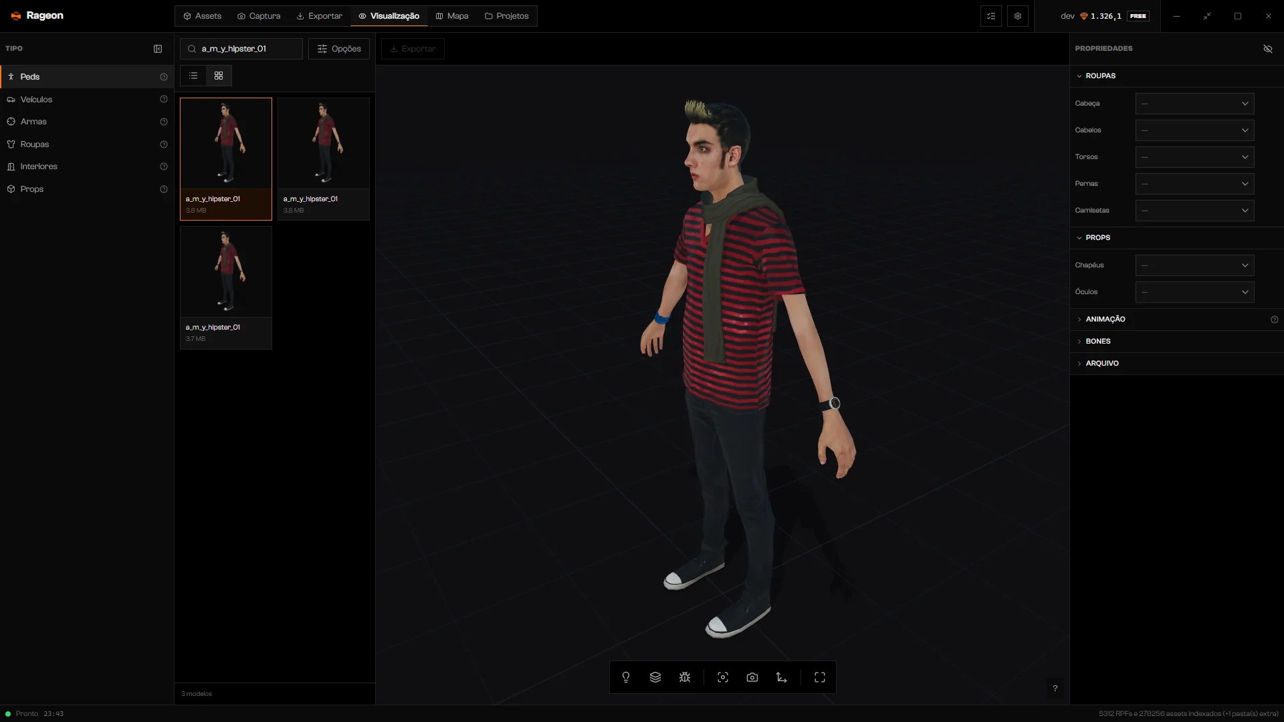
Task: Open the task list icon in title bar
Action: [991, 16]
